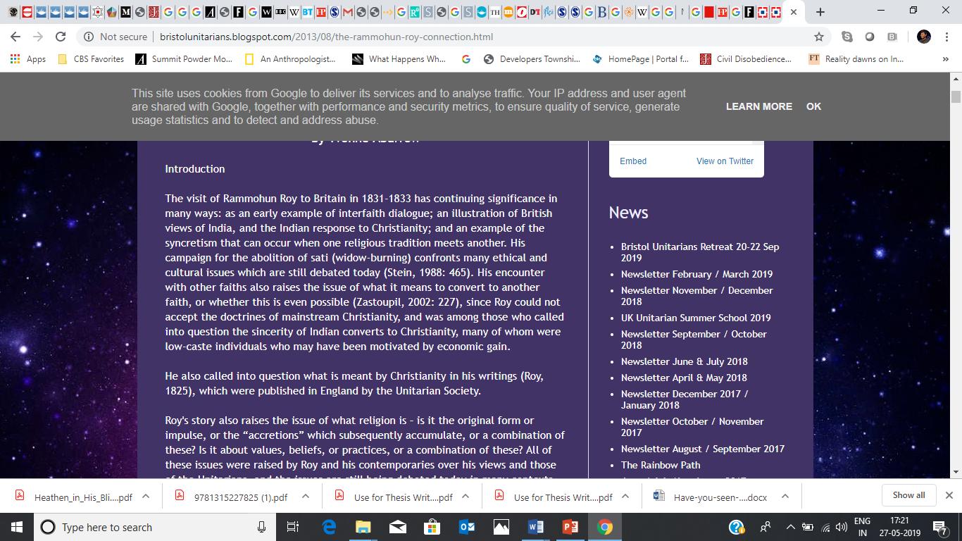
Task: Open UK Unitarian Summer School 2019 link
Action: [x=696, y=318]
